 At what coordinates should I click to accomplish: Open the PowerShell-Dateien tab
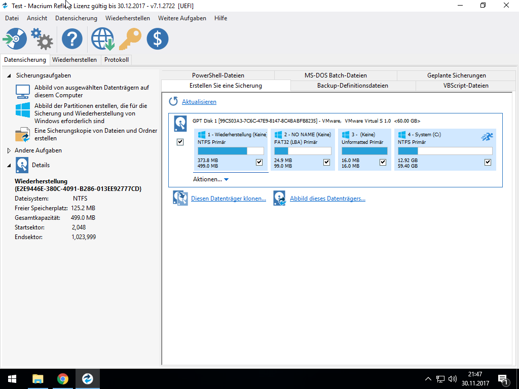218,75
